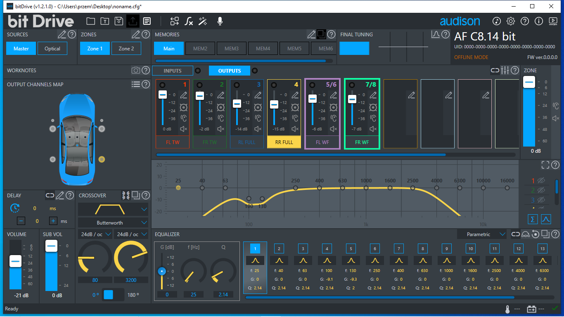The width and height of the screenshot is (564, 317).
Task: Click the master VOLUME slider handle
Action: [15, 261]
